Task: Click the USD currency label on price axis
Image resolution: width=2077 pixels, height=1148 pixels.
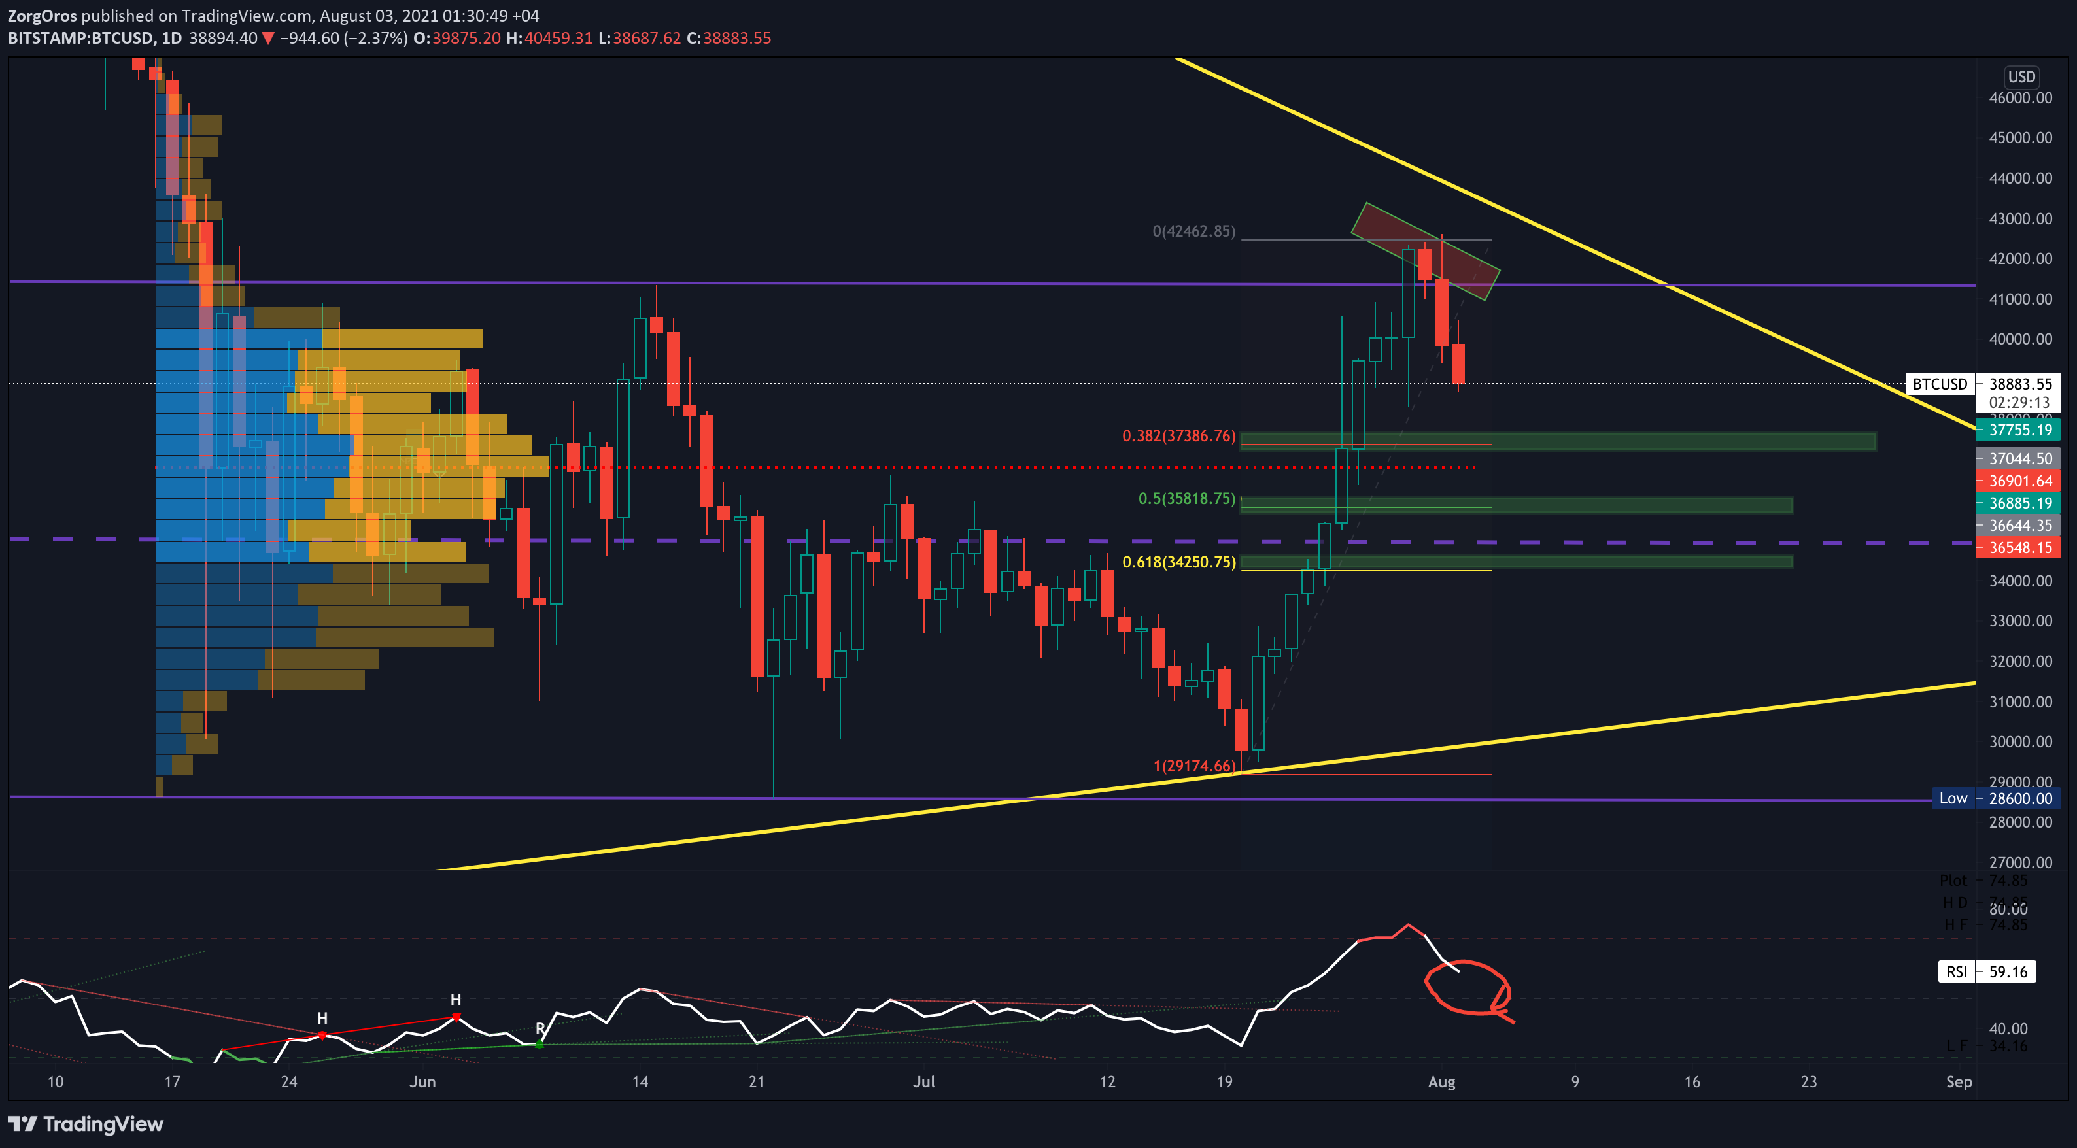Action: point(2021,76)
